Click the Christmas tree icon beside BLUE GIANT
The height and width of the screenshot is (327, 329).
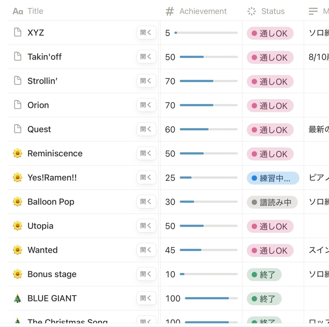(18, 298)
